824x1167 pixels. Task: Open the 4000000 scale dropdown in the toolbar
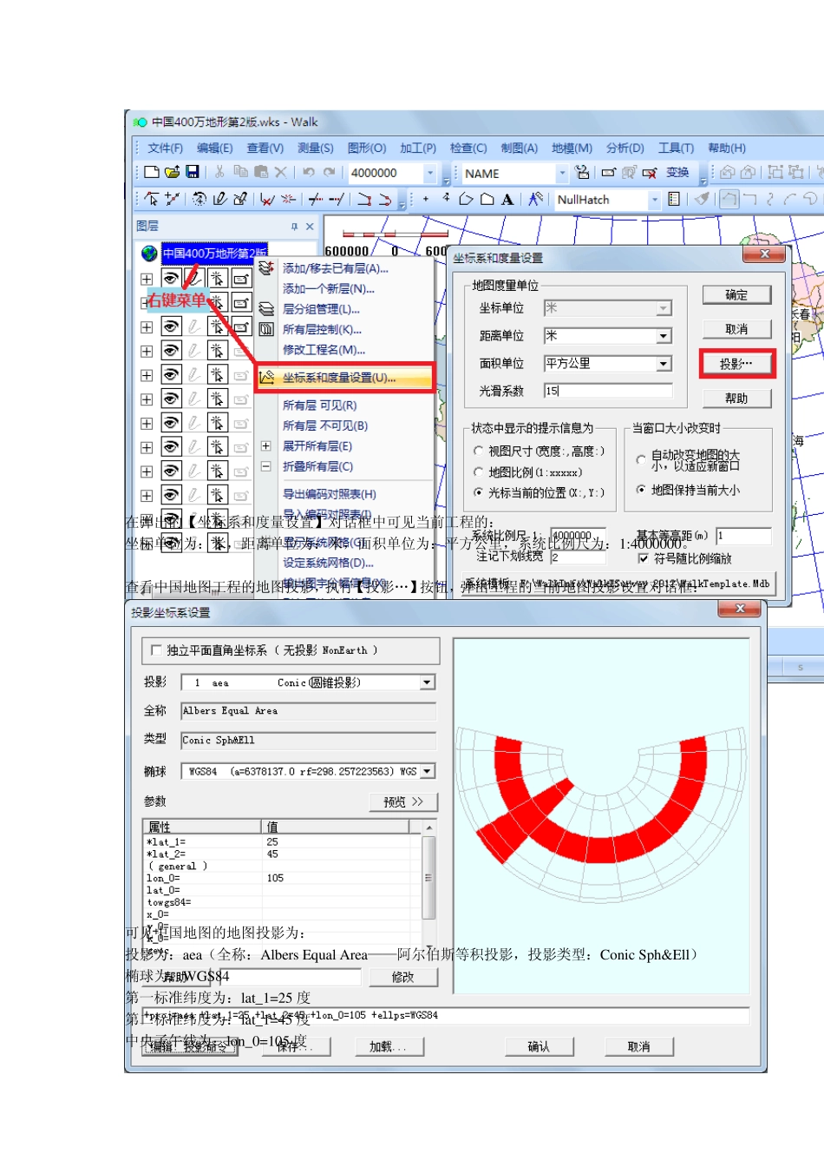[x=429, y=174]
